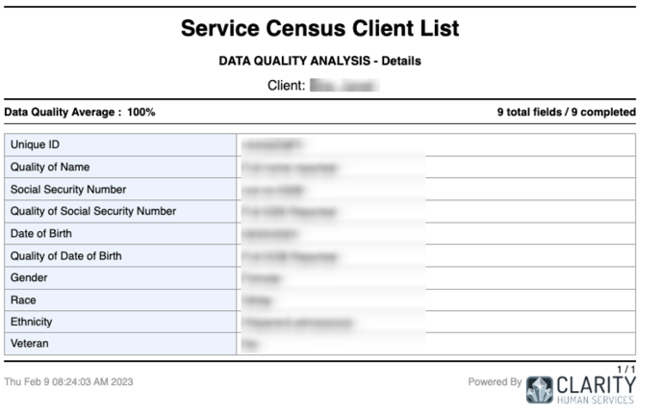Click the 9 total fields / 9 completed text
The image size is (662, 416).
click(566, 112)
